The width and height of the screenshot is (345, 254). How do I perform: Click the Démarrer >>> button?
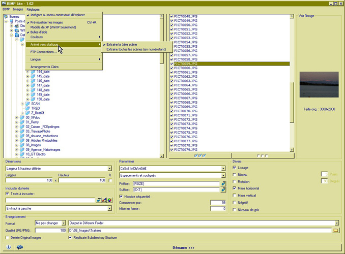pos(184,247)
